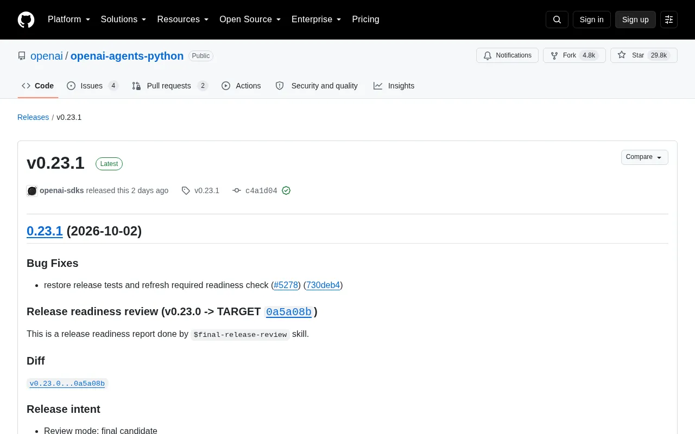
Task: Star the openai-agents-python repository
Action: (644, 55)
